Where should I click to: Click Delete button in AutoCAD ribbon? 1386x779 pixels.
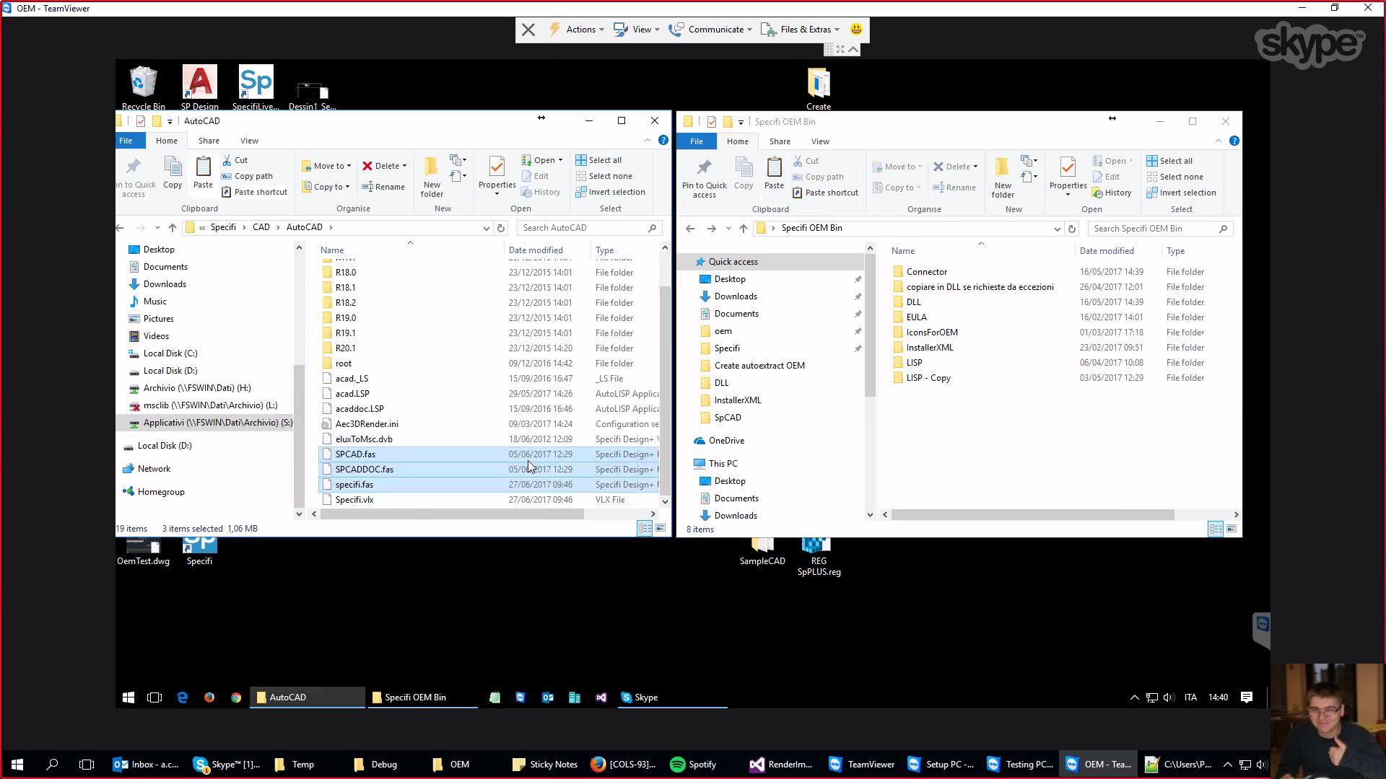click(x=385, y=166)
